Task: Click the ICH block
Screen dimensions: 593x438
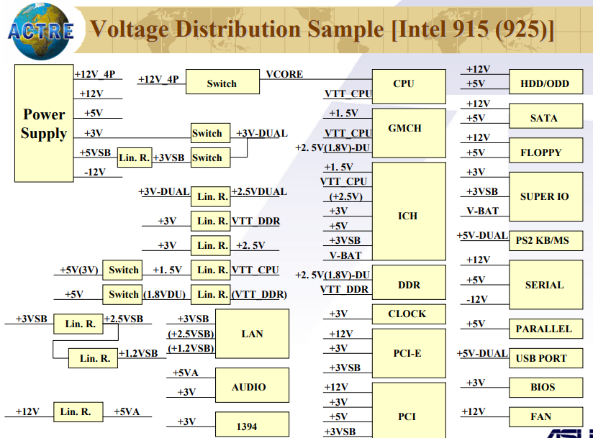Action: pyautogui.click(x=409, y=211)
